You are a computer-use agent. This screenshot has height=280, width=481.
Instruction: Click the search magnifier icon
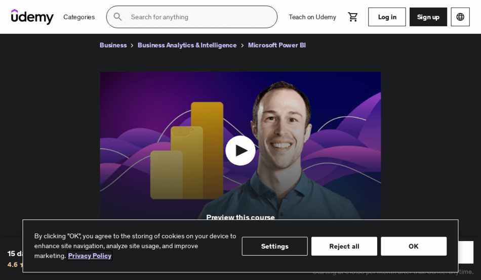(x=118, y=17)
